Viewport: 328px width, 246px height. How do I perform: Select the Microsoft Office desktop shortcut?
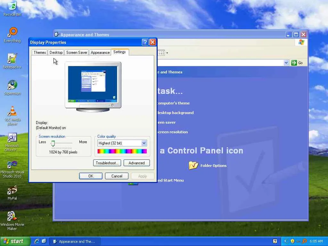[12, 142]
